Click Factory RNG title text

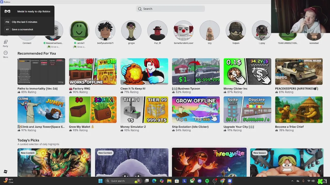pos(79,89)
